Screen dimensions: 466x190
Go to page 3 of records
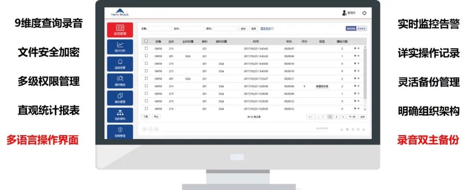click(x=343, y=117)
